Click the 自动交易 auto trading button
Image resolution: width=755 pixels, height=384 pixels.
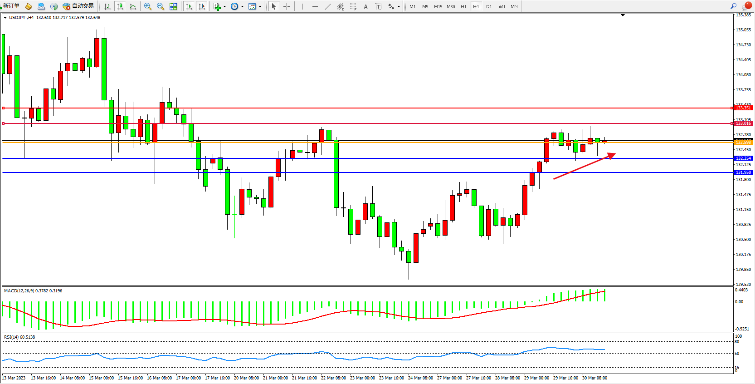coord(78,6)
